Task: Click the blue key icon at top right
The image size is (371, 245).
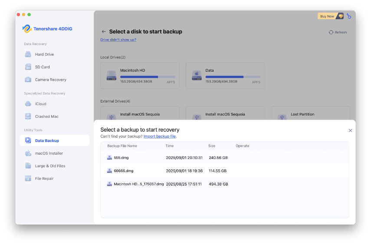Action: 349,16
